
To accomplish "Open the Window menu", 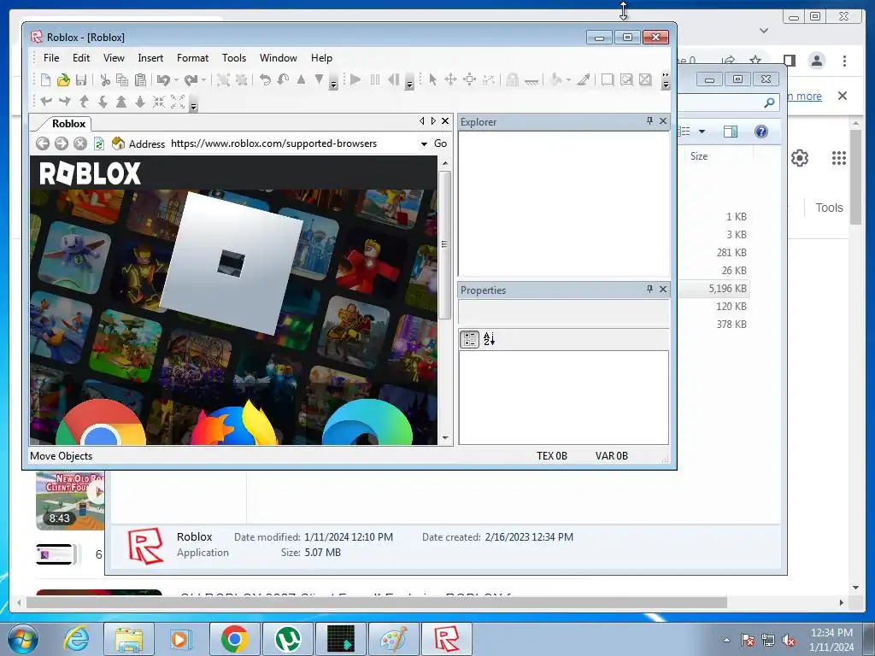I will click(x=279, y=58).
